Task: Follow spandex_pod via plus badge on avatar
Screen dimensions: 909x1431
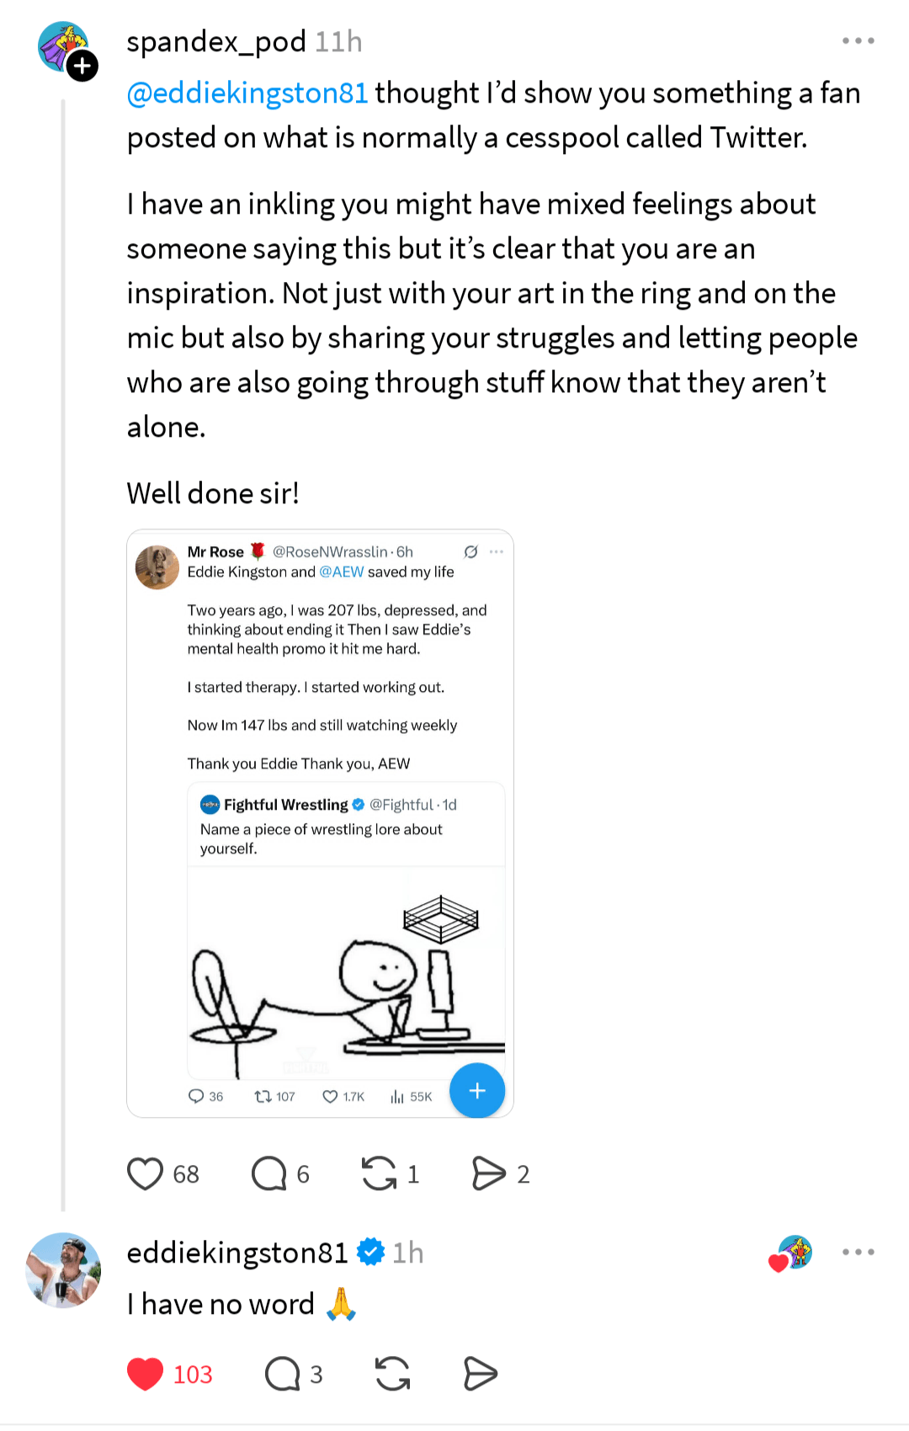Action: (x=82, y=66)
